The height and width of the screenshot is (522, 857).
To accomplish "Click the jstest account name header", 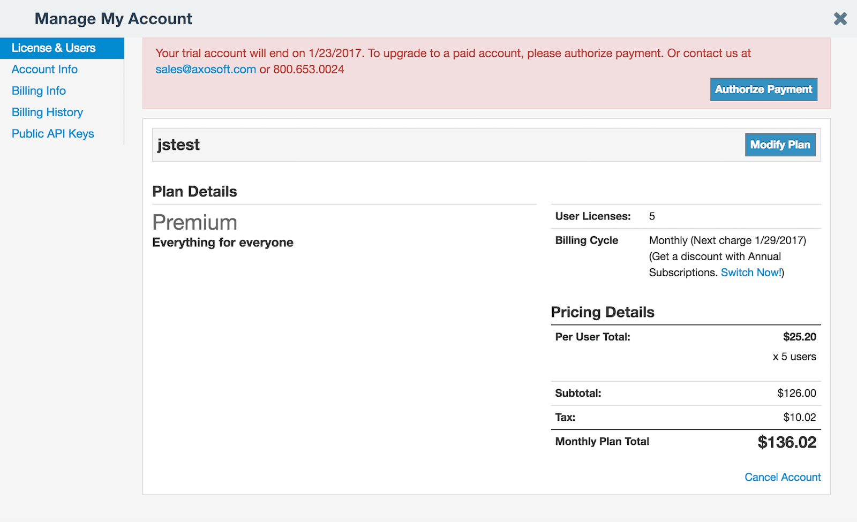I will pos(178,145).
